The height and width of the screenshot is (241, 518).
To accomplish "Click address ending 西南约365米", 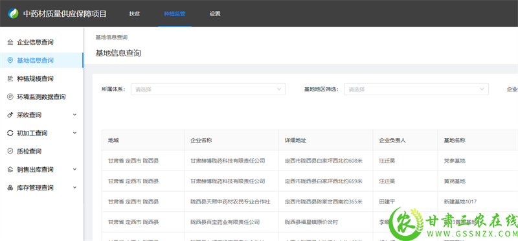I will [x=324, y=201].
